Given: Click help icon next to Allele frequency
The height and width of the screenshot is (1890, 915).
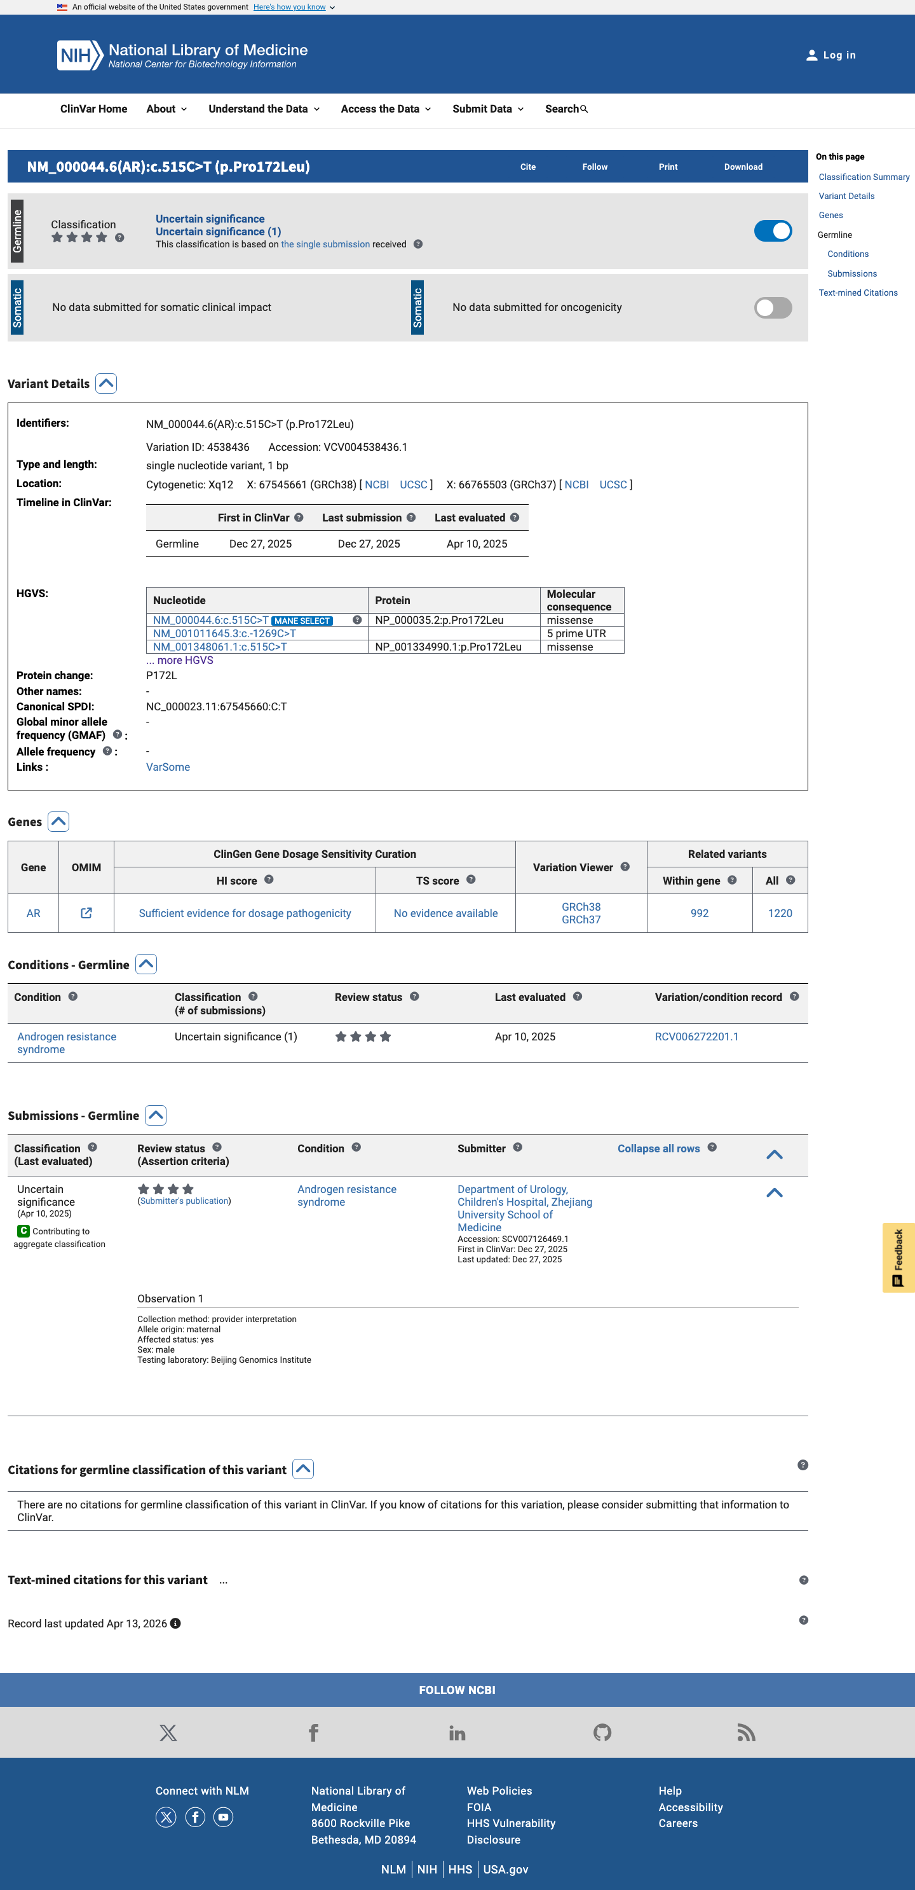Looking at the screenshot, I should 107,750.
